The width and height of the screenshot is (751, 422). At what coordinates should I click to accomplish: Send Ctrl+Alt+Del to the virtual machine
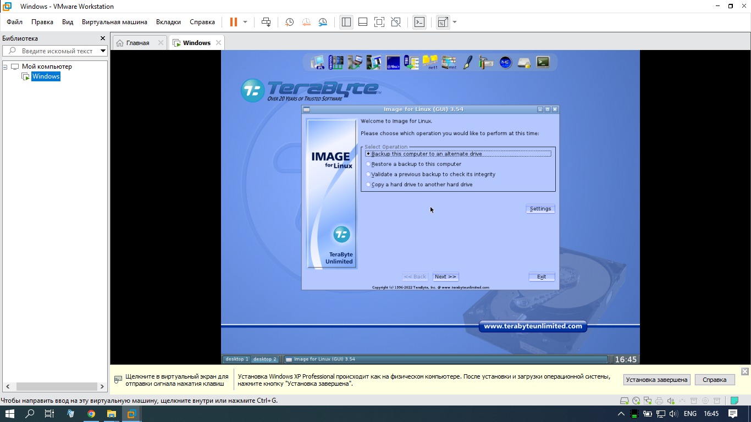click(x=266, y=22)
